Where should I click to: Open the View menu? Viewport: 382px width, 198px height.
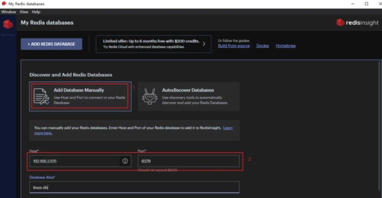[x=24, y=12]
